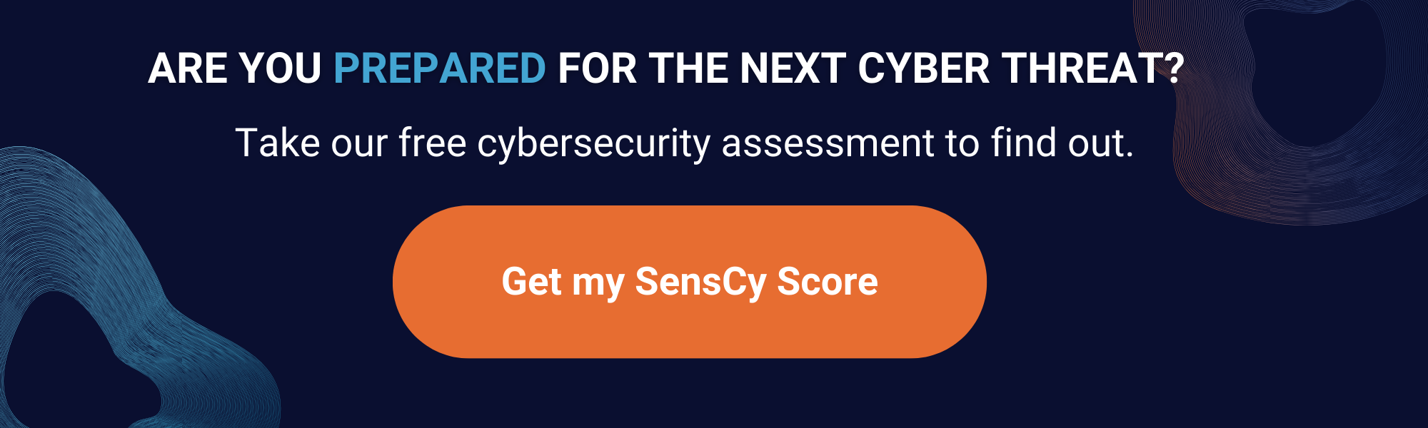Click the left rounded edge of the orange button
Screen dimensions: 1428x428
(421, 282)
